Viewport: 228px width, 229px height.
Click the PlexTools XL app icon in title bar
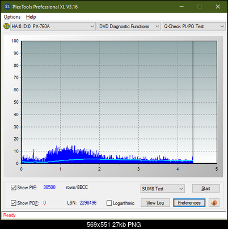click(7, 7)
